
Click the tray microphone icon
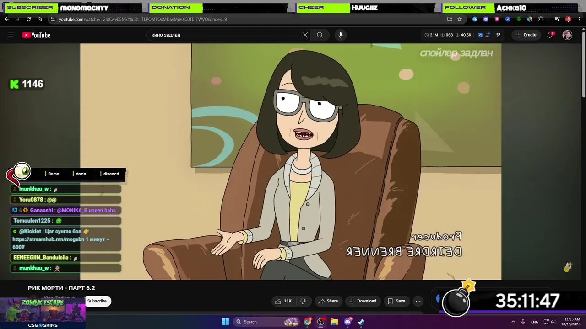pyautogui.click(x=523, y=322)
